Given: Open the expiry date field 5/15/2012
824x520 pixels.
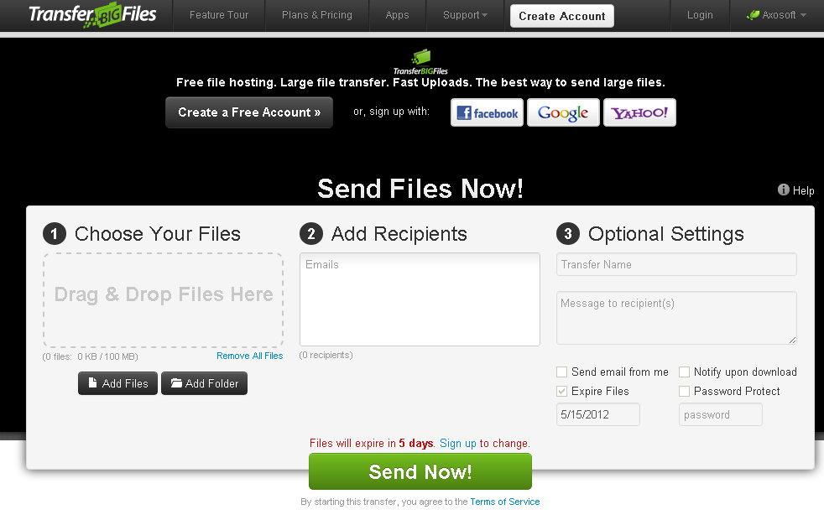Looking at the screenshot, I should (598, 414).
